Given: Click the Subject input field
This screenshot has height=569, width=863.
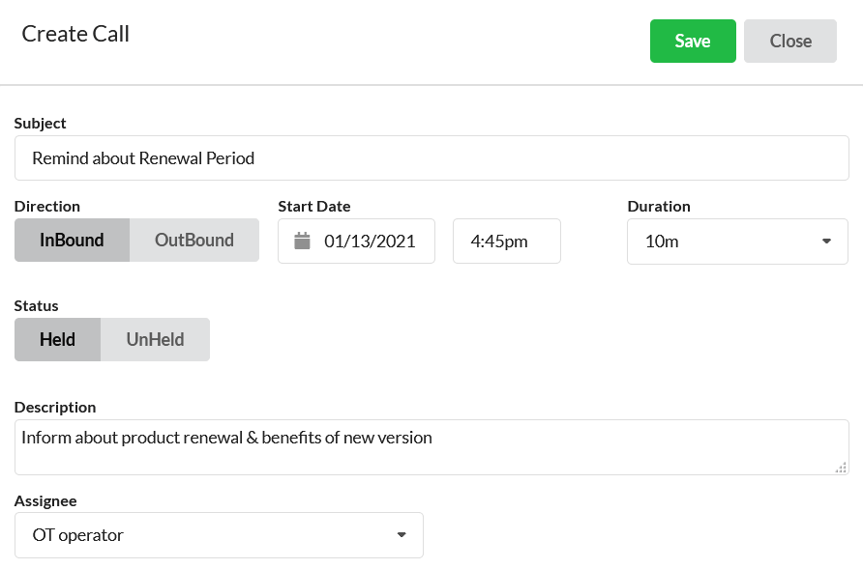Looking at the screenshot, I should 432,158.
